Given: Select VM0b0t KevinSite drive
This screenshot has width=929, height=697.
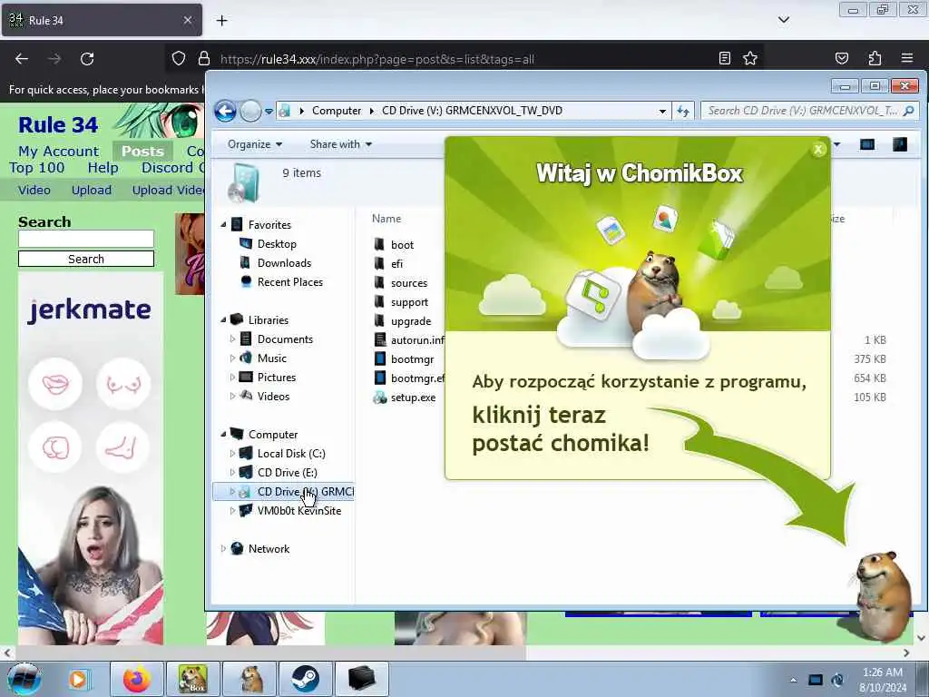Looking at the screenshot, I should coord(299,510).
